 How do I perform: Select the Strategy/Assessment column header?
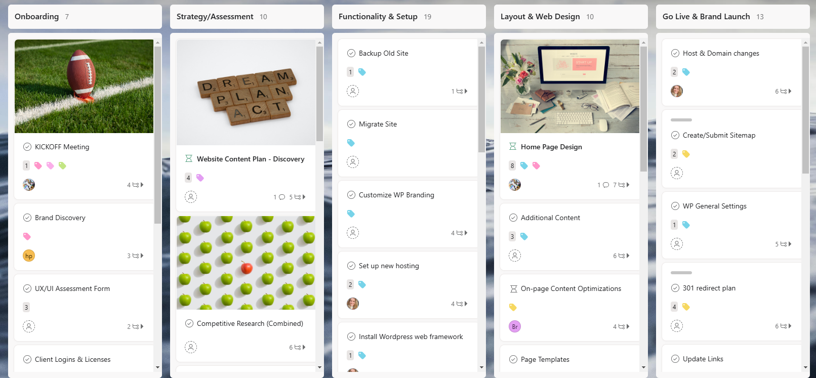tap(247, 17)
